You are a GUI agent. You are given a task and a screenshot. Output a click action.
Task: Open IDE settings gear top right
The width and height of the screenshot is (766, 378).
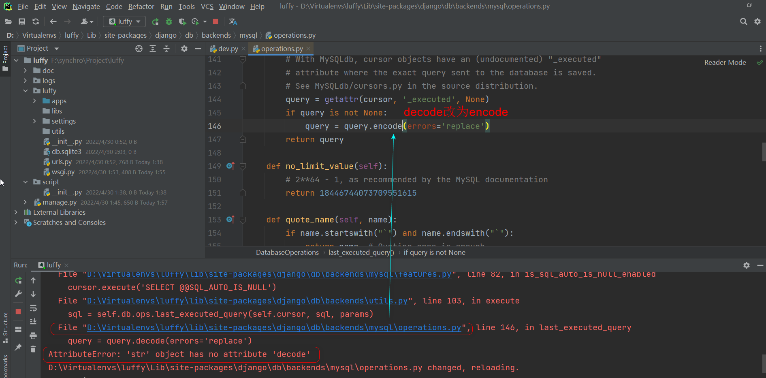[x=757, y=21]
